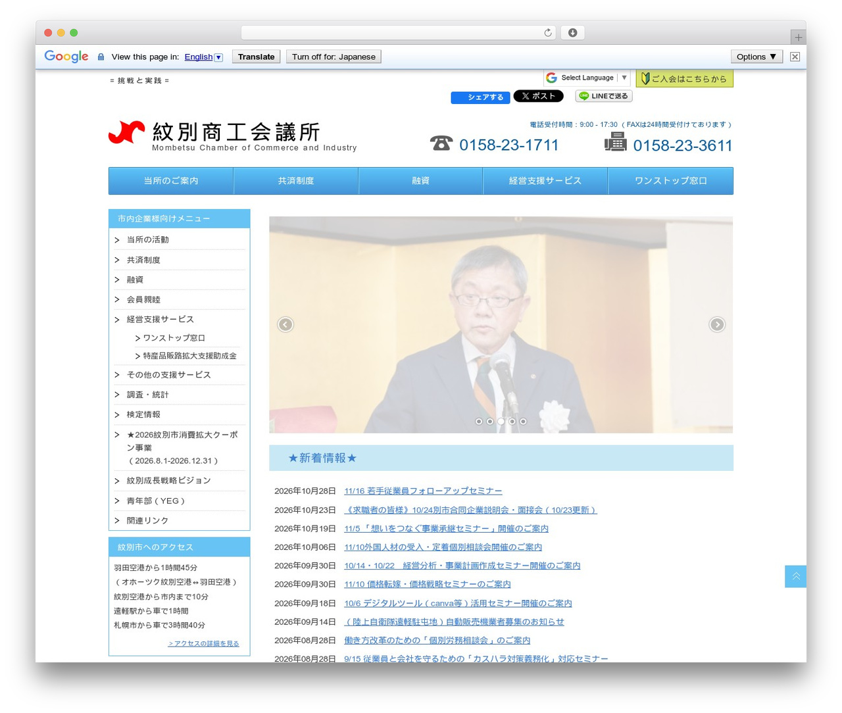
Task: Click the browser address bar
Action: [x=399, y=33]
